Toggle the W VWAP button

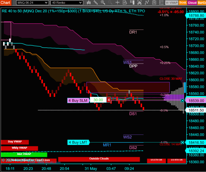tap(172, 3)
